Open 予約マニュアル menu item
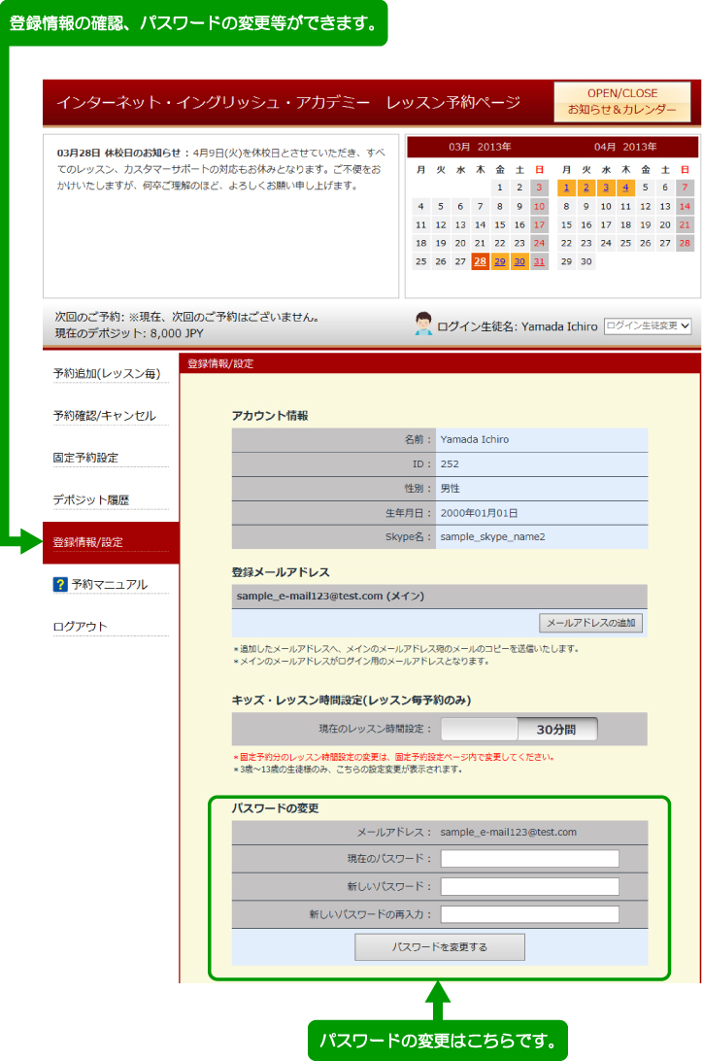703x1061 pixels. tap(110, 584)
